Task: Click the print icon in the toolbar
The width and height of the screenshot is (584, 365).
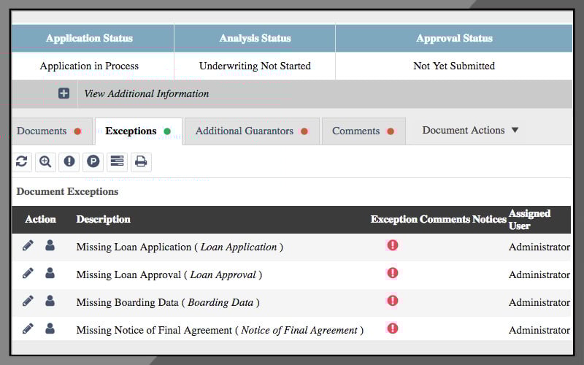Action: click(x=141, y=161)
